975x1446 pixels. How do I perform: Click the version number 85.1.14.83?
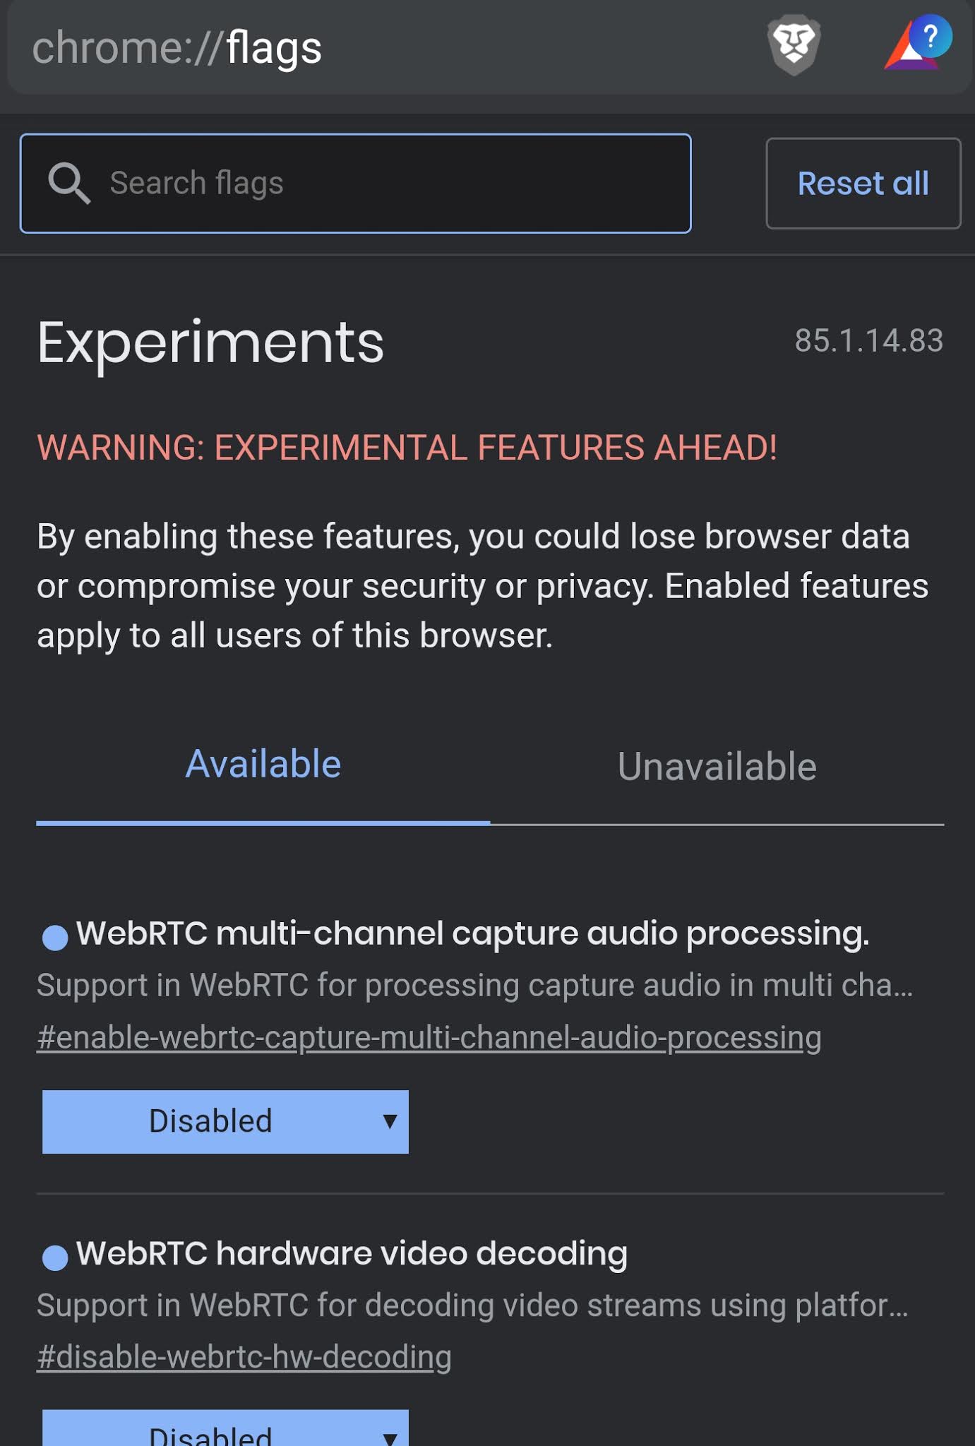868,341
